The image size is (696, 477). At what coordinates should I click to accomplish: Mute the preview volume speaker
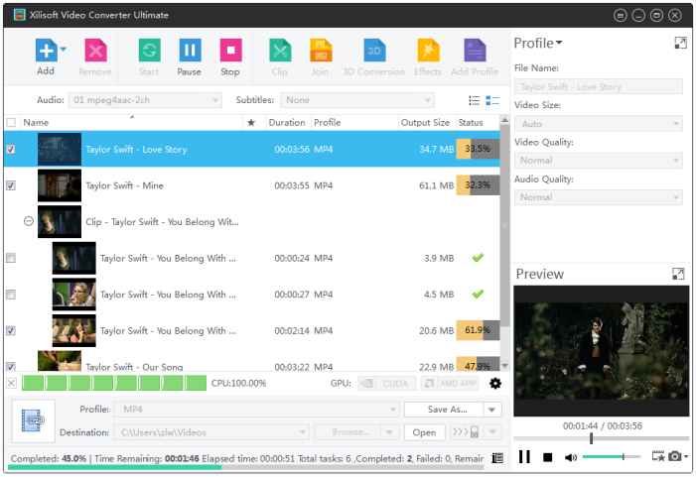click(x=571, y=457)
